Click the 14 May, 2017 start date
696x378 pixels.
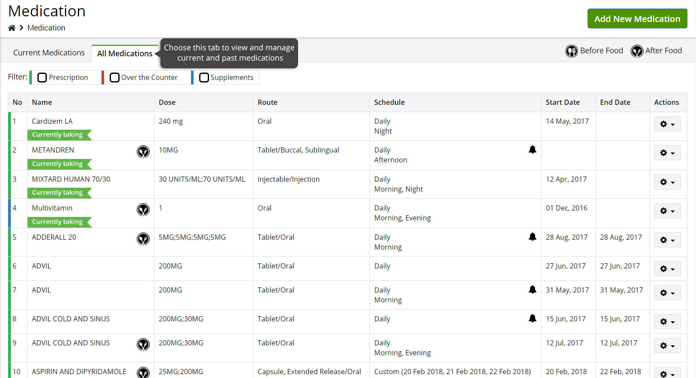pos(567,121)
